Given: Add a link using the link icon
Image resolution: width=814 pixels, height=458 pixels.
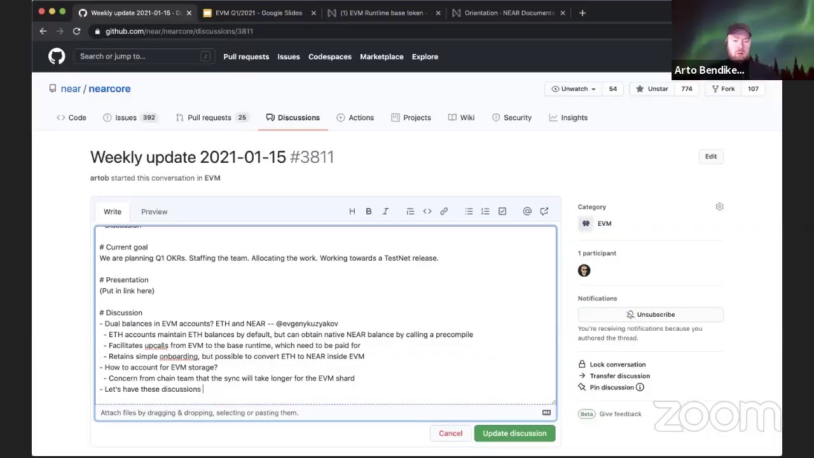Looking at the screenshot, I should point(444,211).
